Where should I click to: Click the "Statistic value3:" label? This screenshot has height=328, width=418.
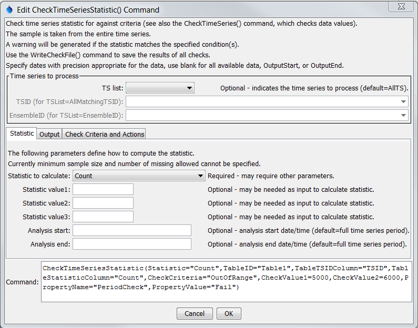pyautogui.click(x=46, y=217)
